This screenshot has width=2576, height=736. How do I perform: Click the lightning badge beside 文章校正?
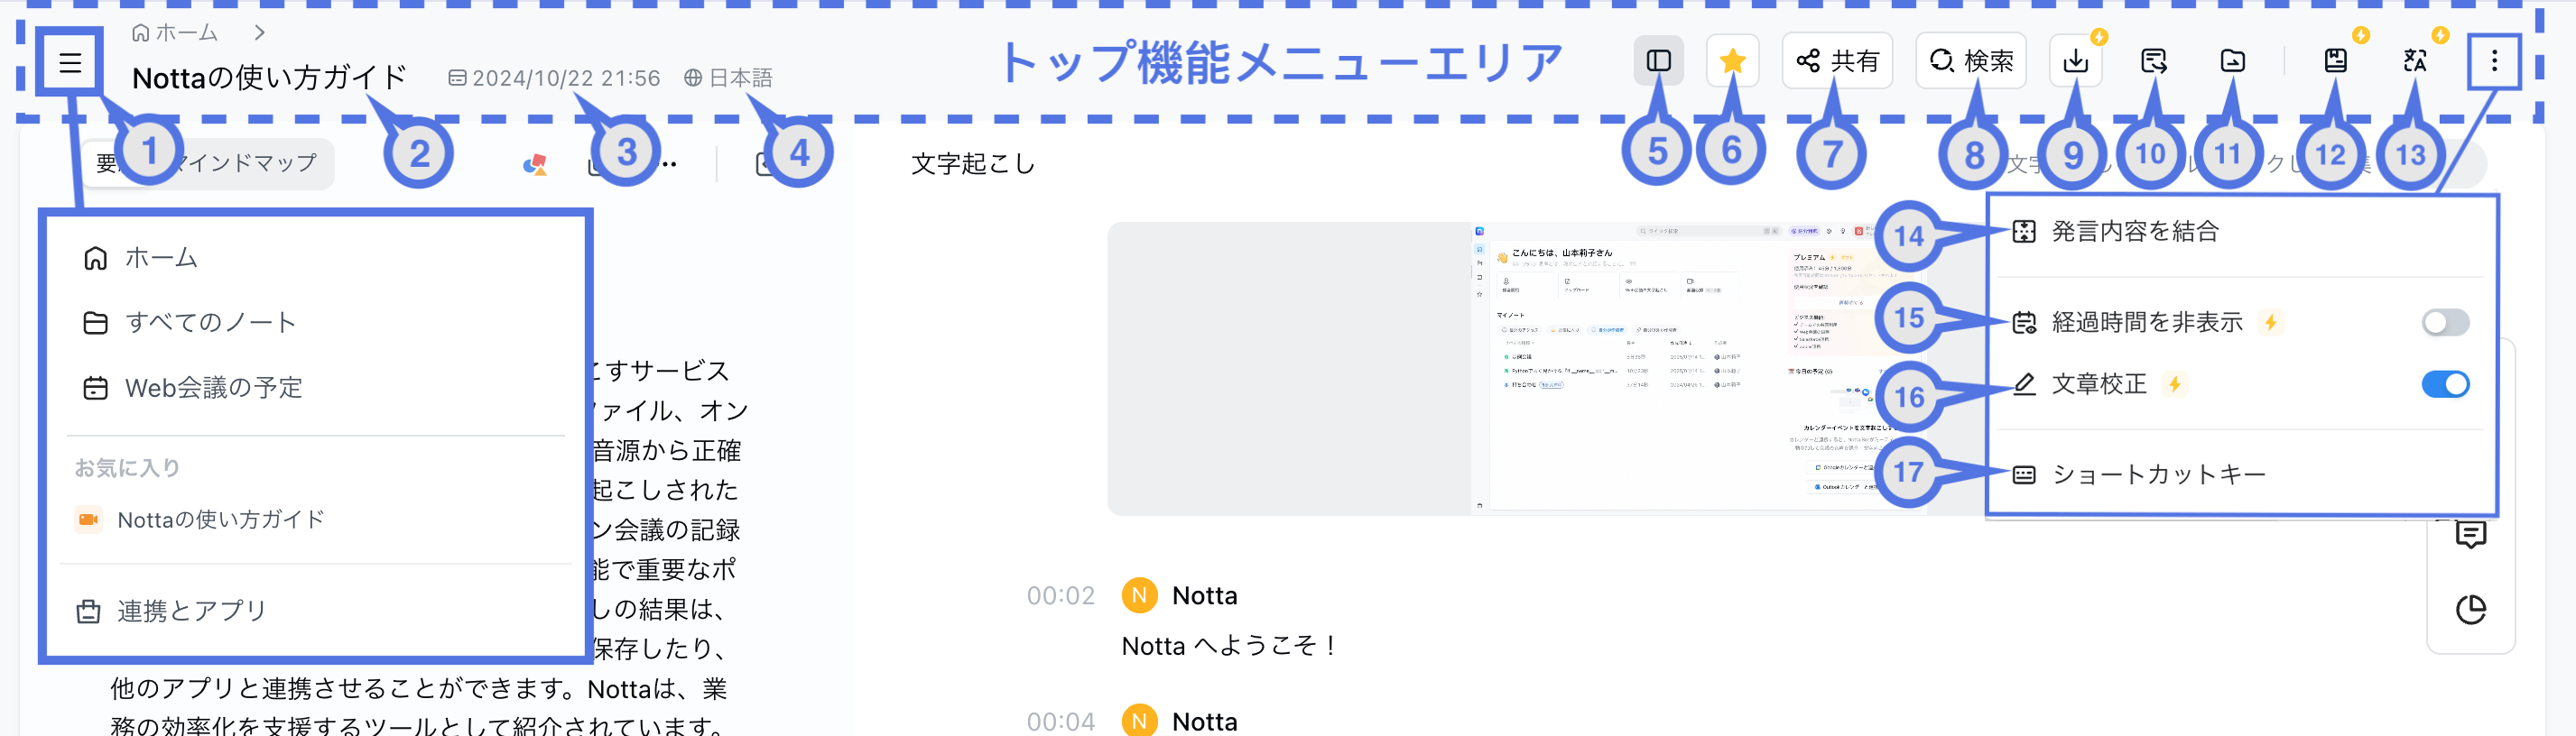(x=2175, y=384)
